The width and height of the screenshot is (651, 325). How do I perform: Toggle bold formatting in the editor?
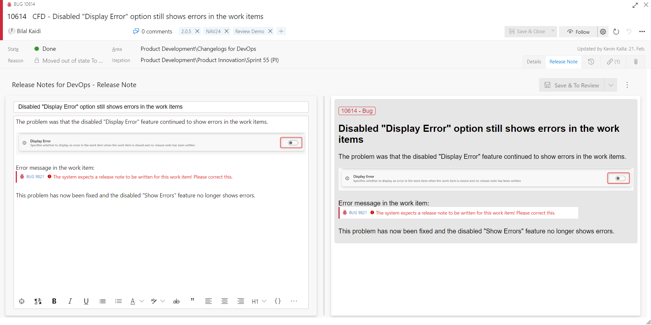pos(54,301)
